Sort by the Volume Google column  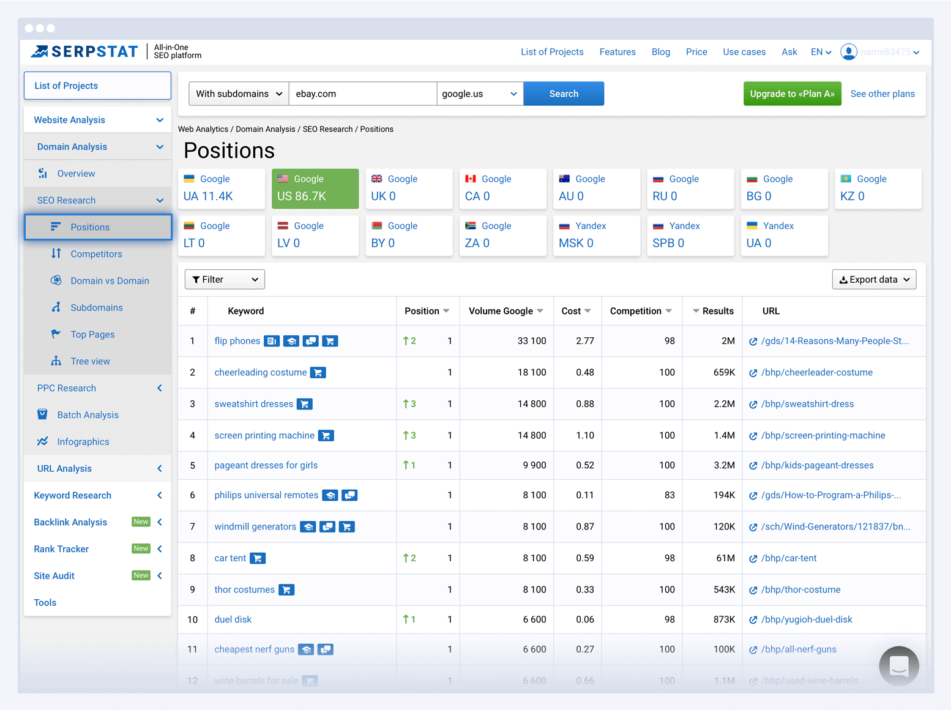pos(506,311)
